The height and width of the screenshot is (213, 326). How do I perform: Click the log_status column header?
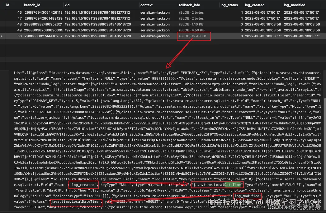[229, 5]
